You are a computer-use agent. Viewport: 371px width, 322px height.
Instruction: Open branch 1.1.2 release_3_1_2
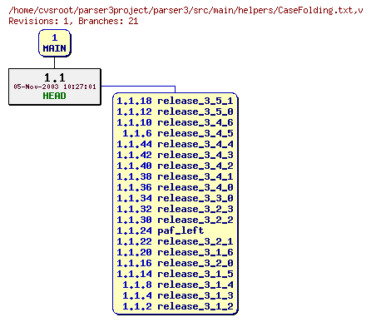178,306
